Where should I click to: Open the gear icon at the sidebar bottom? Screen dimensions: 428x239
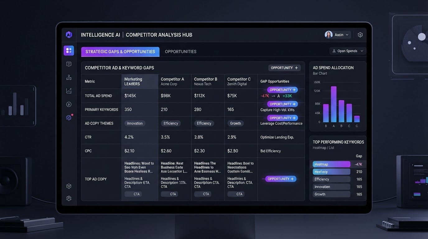click(x=69, y=198)
